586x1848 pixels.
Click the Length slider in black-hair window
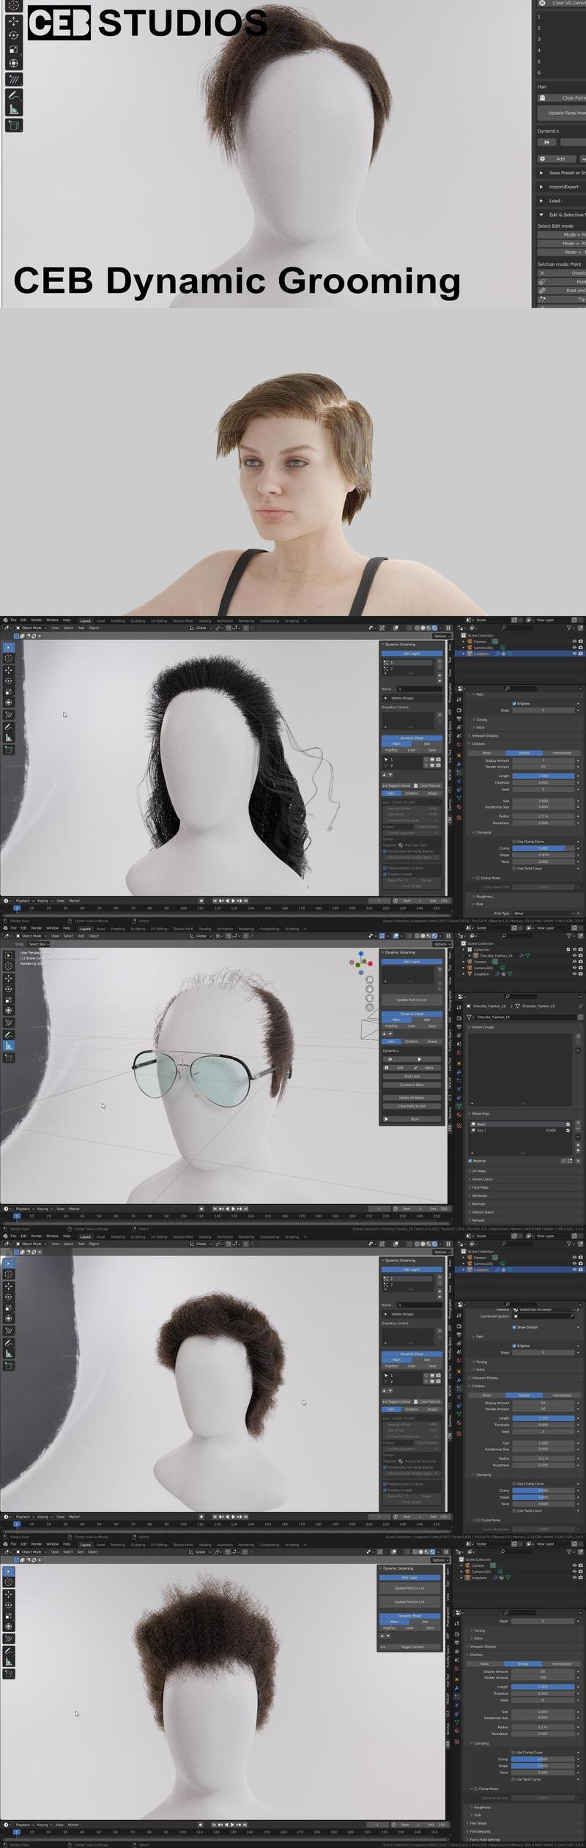coord(544,776)
